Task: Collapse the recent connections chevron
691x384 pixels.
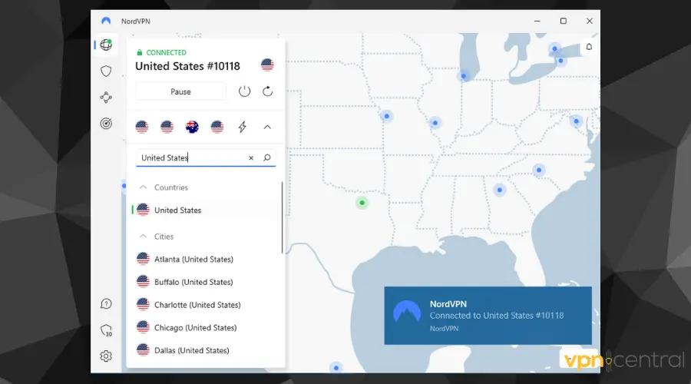Action: [267, 127]
